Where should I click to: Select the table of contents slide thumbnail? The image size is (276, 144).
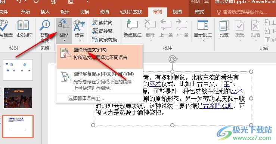coord(18,70)
